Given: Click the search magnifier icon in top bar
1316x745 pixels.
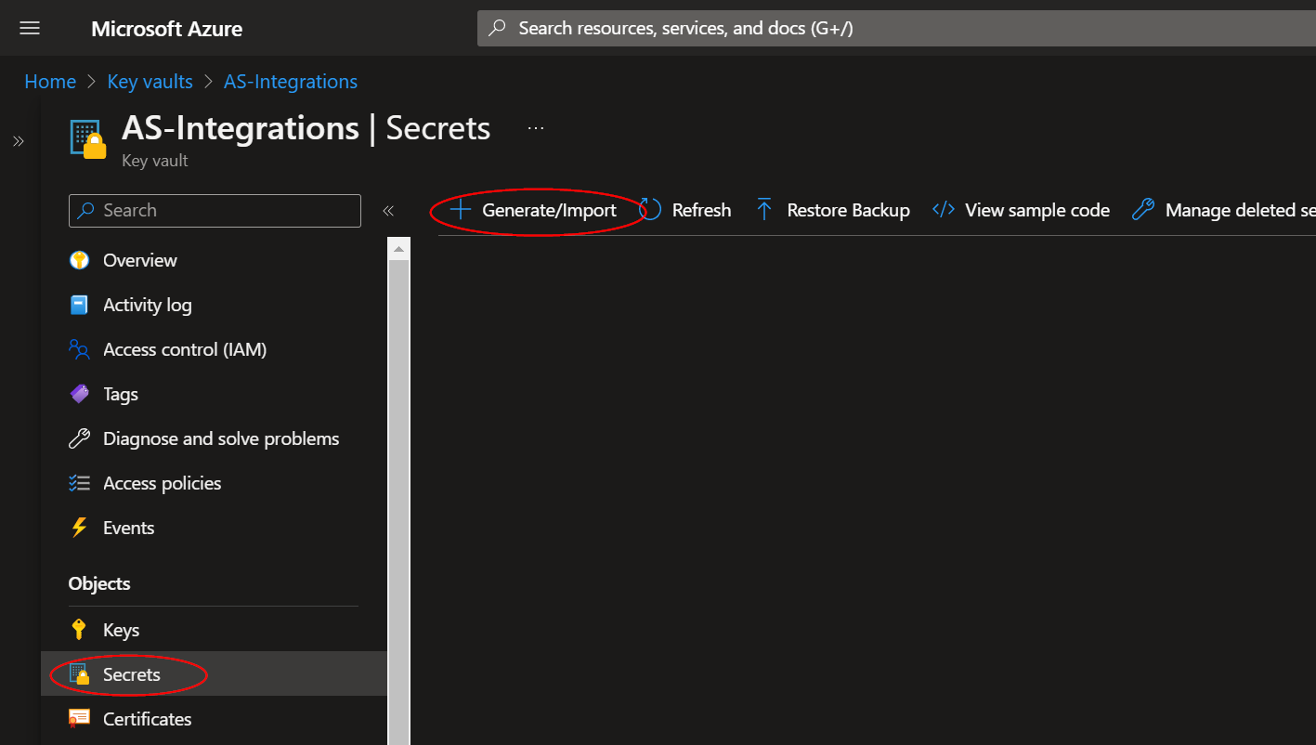Looking at the screenshot, I should tap(499, 28).
